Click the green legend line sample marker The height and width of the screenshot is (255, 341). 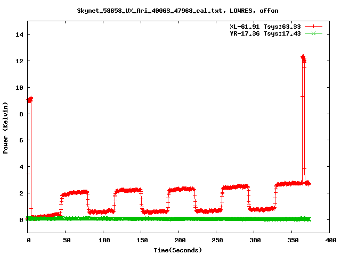313,33
